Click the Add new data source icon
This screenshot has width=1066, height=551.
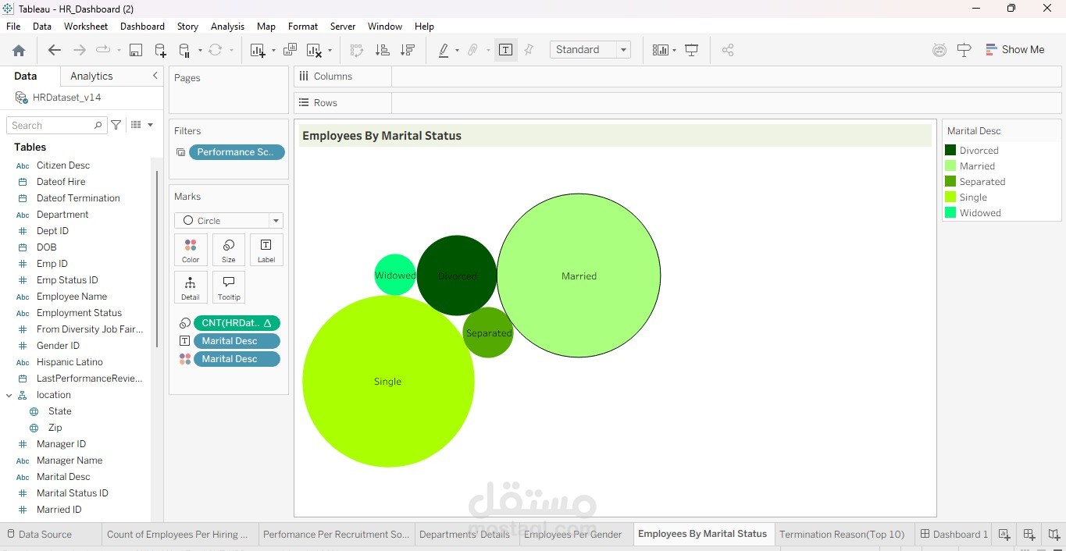160,50
